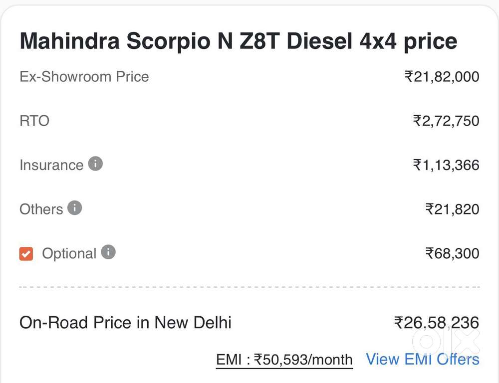The image size is (499, 383).
Task: Uncheck the Optional accessories checkbox
Action: pyautogui.click(x=26, y=253)
